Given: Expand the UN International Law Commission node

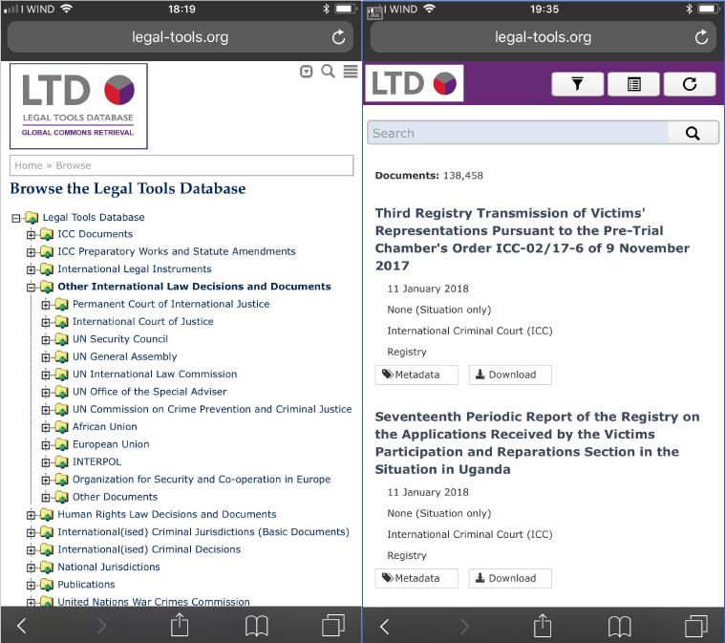Looking at the screenshot, I should pyautogui.click(x=46, y=375).
